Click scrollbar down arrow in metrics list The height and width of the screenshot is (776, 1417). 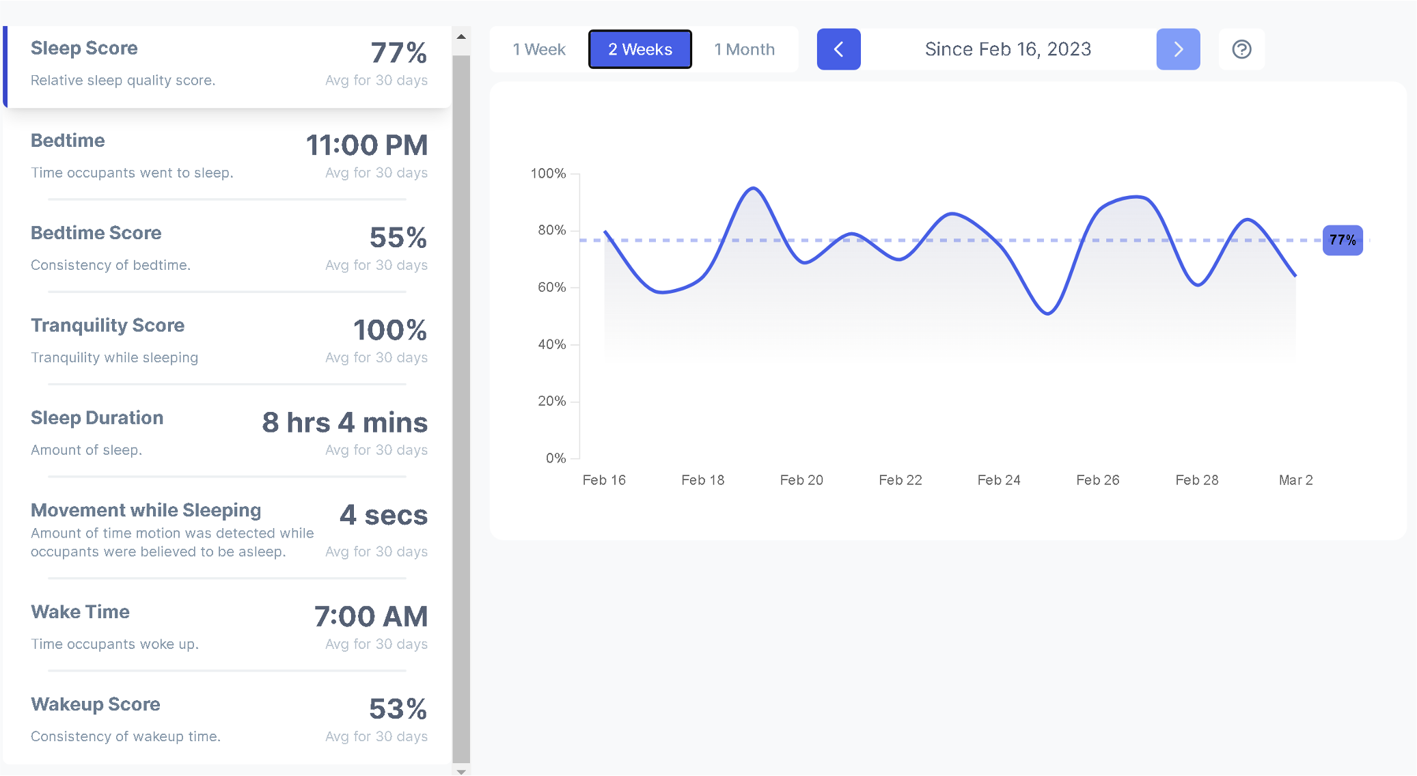click(x=461, y=771)
